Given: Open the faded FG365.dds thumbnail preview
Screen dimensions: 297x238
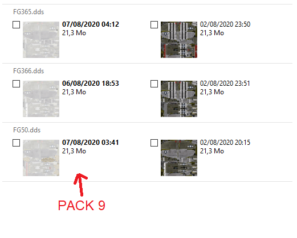Looking at the screenshot, I should [41, 40].
